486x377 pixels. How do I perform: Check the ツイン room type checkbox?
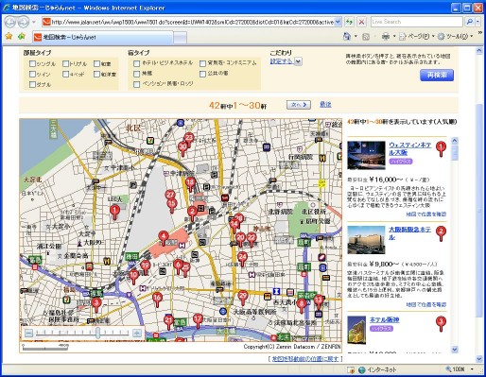click(32, 74)
